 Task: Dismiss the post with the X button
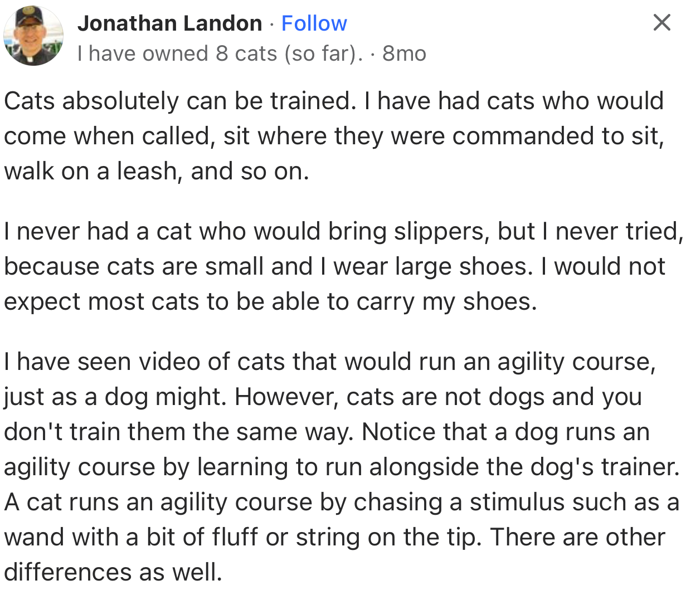tap(661, 22)
